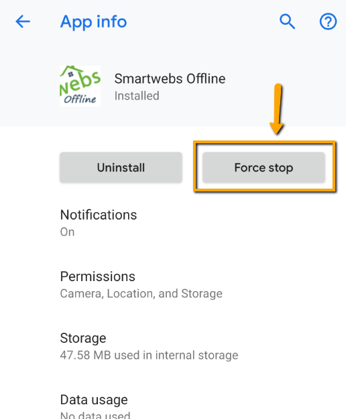Click the 'Installed' status label
The height and width of the screenshot is (419, 346).
coord(137,96)
